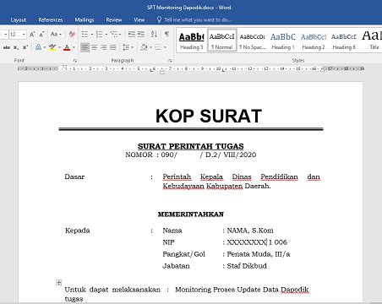Toggle show paragraph marks

(x=166, y=35)
